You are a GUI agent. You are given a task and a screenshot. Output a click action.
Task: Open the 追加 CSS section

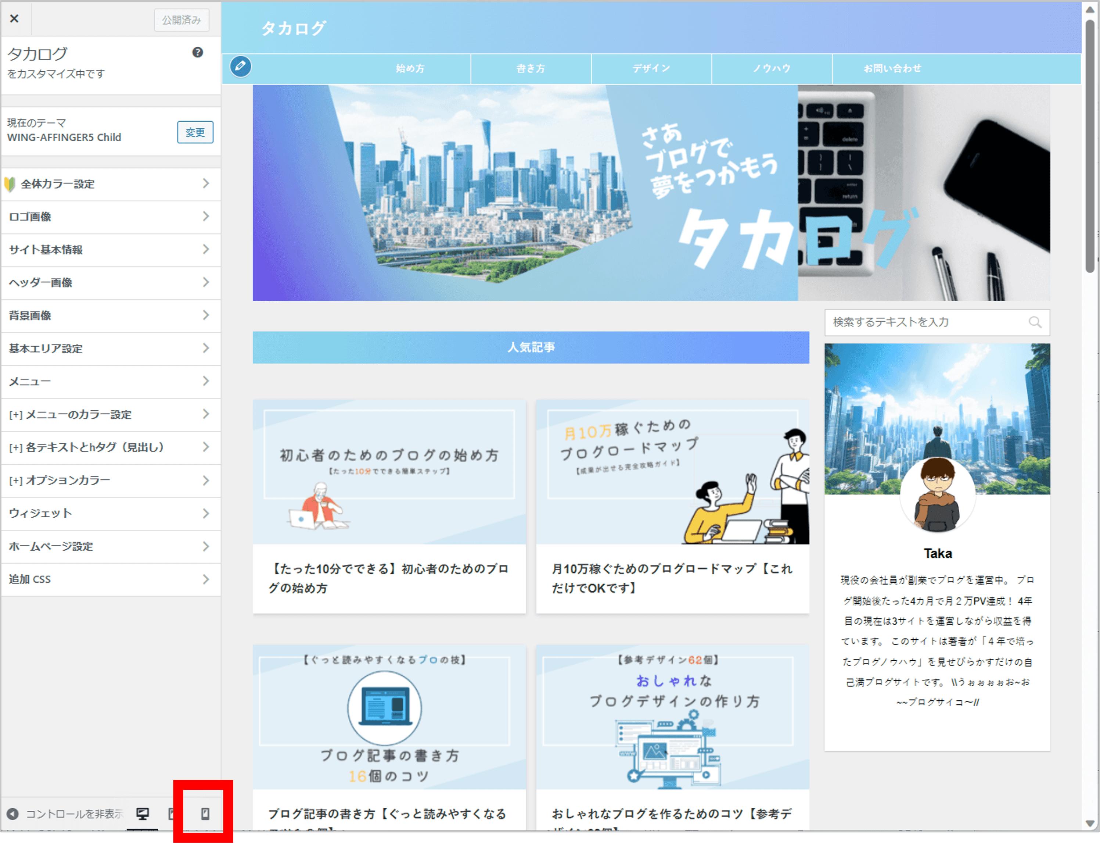point(111,579)
